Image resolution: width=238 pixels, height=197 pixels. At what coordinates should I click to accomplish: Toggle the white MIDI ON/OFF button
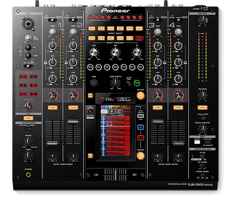point(197,142)
